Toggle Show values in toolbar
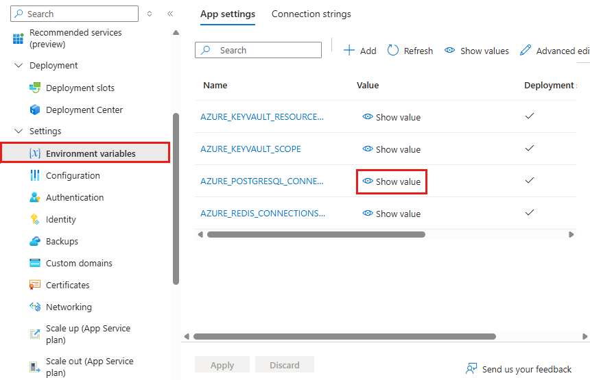This screenshot has height=380, width=590. pos(477,51)
